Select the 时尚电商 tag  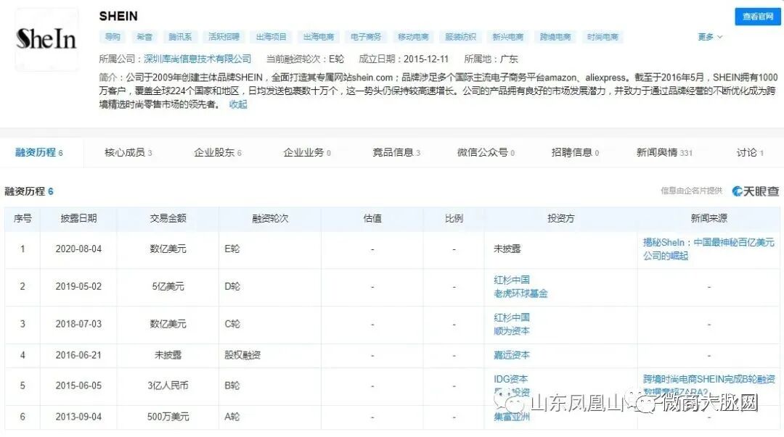603,37
